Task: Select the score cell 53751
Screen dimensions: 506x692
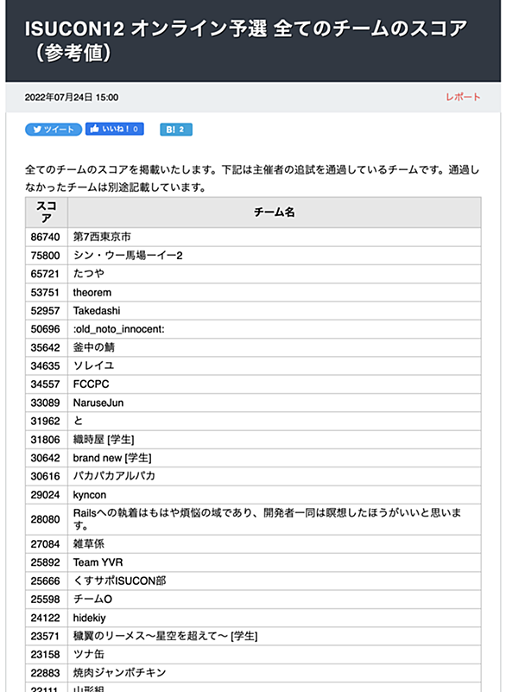Action: click(47, 293)
